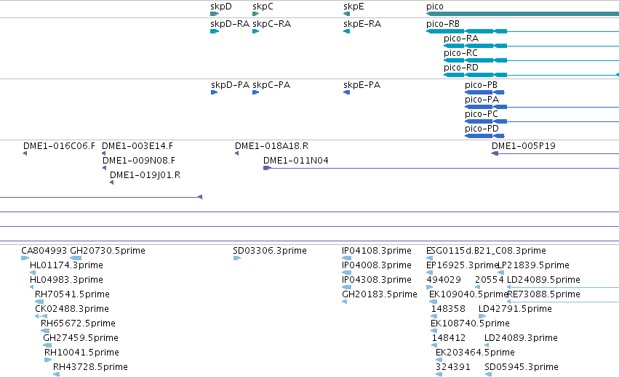Viewport: 619px width, 378px height.
Task: Click the RE73088.5prime label
Action: pyautogui.click(x=543, y=294)
